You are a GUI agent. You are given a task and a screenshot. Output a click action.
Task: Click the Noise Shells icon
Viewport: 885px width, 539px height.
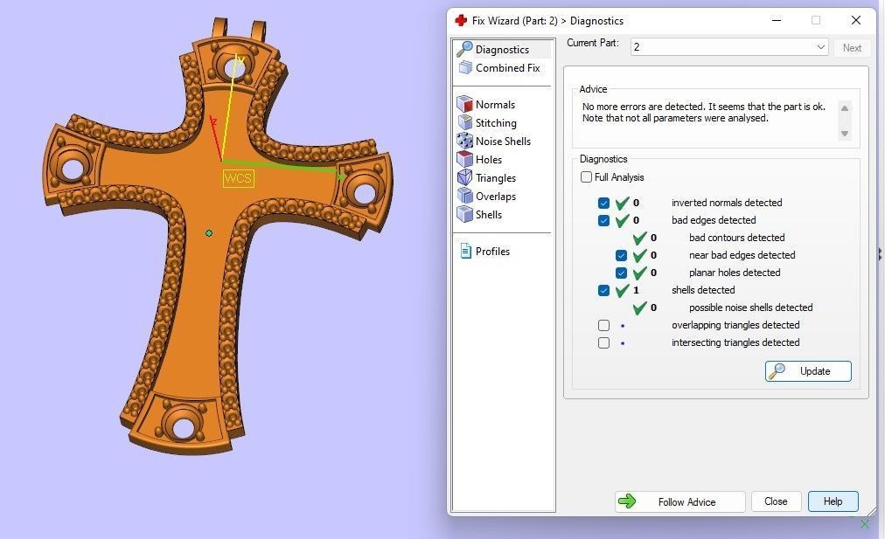[464, 141]
